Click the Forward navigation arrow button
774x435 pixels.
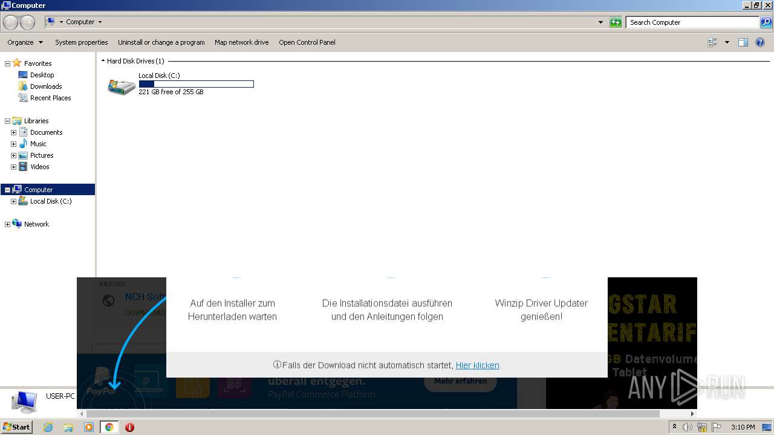coord(27,22)
